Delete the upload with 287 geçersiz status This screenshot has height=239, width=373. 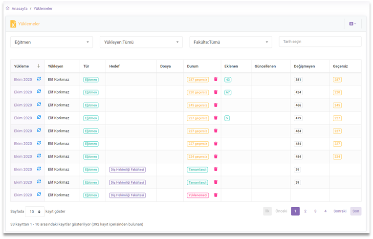[x=216, y=79]
